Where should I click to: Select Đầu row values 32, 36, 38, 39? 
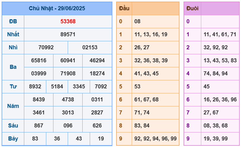(x=151, y=60)
